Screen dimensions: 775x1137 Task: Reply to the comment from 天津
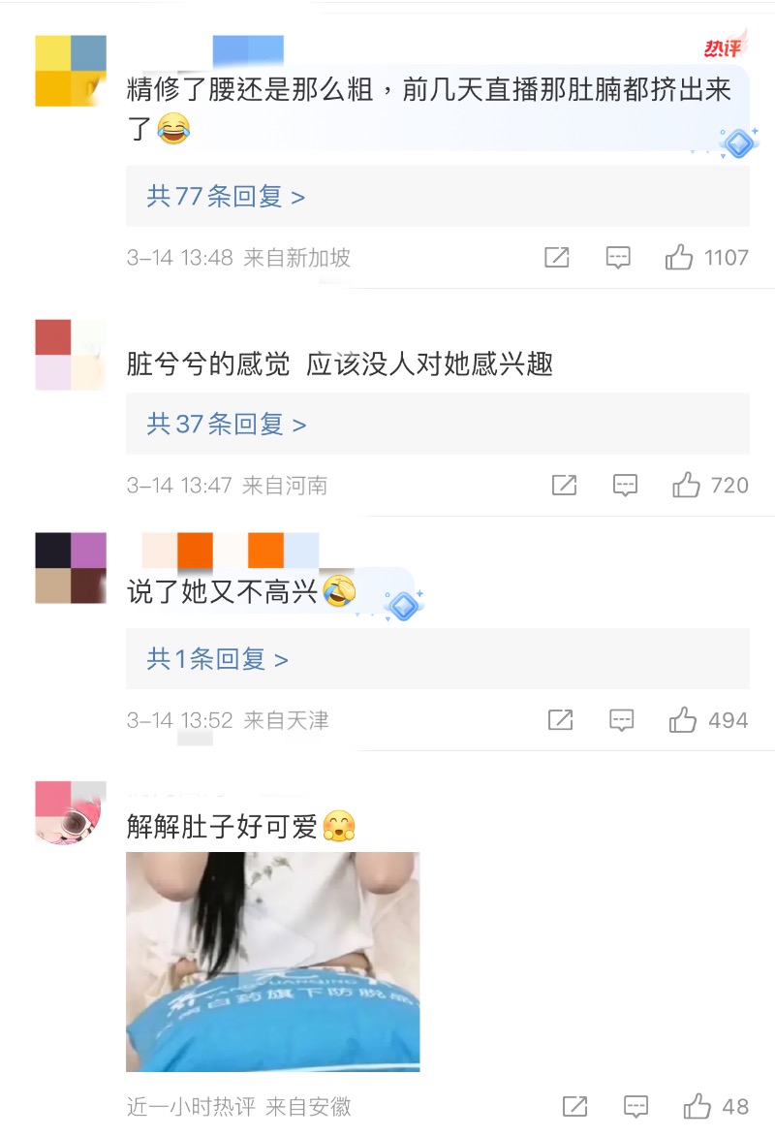coord(621,721)
